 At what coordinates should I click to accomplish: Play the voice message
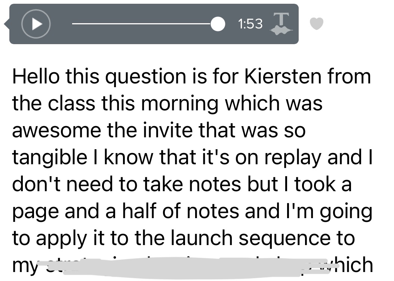coord(36,24)
